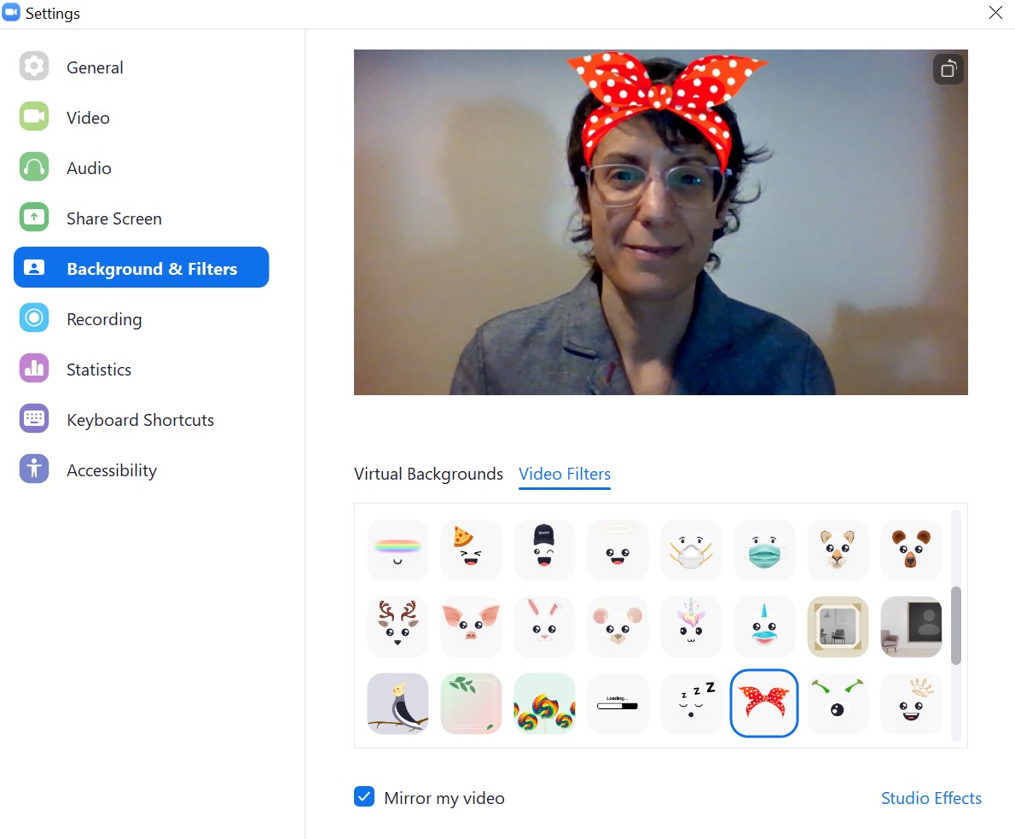Pick the red polka dot bandana filter
This screenshot has width=1015, height=839.
point(764,703)
